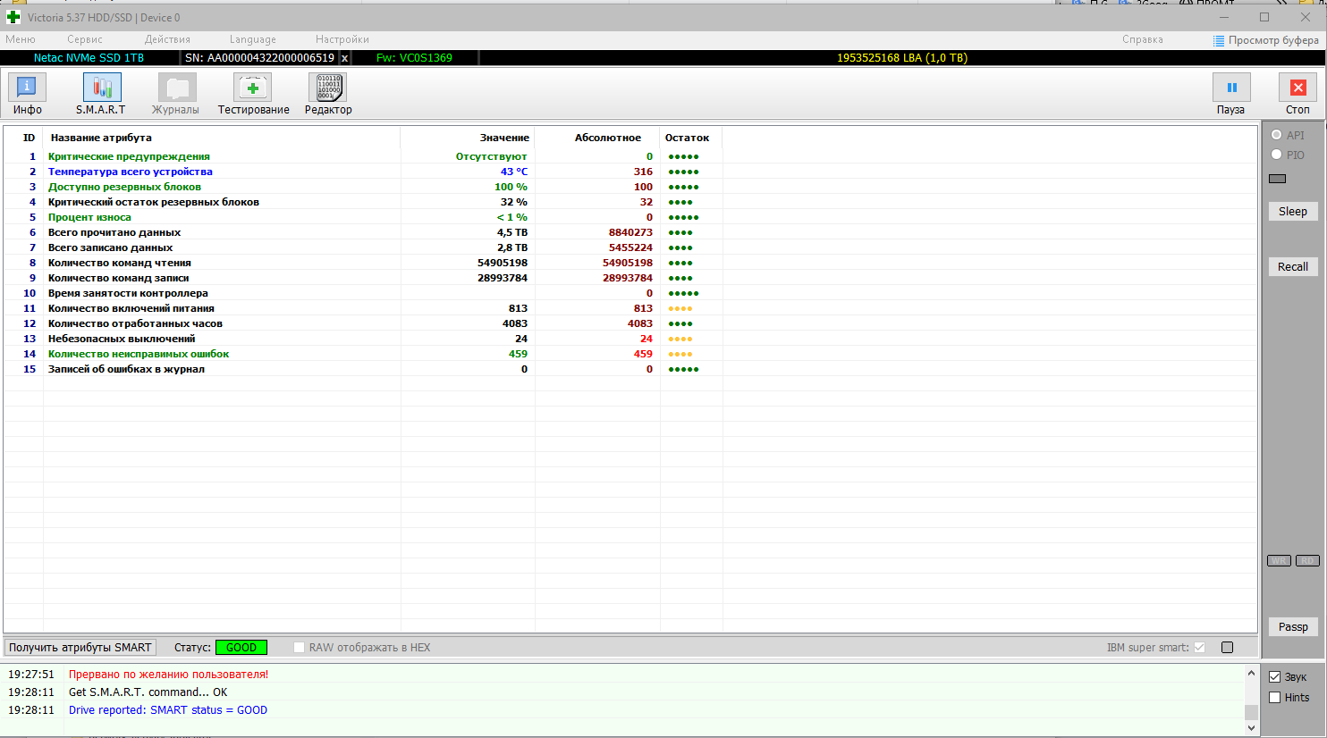Open the Настройки menu
The image size is (1327, 738).
click(342, 39)
